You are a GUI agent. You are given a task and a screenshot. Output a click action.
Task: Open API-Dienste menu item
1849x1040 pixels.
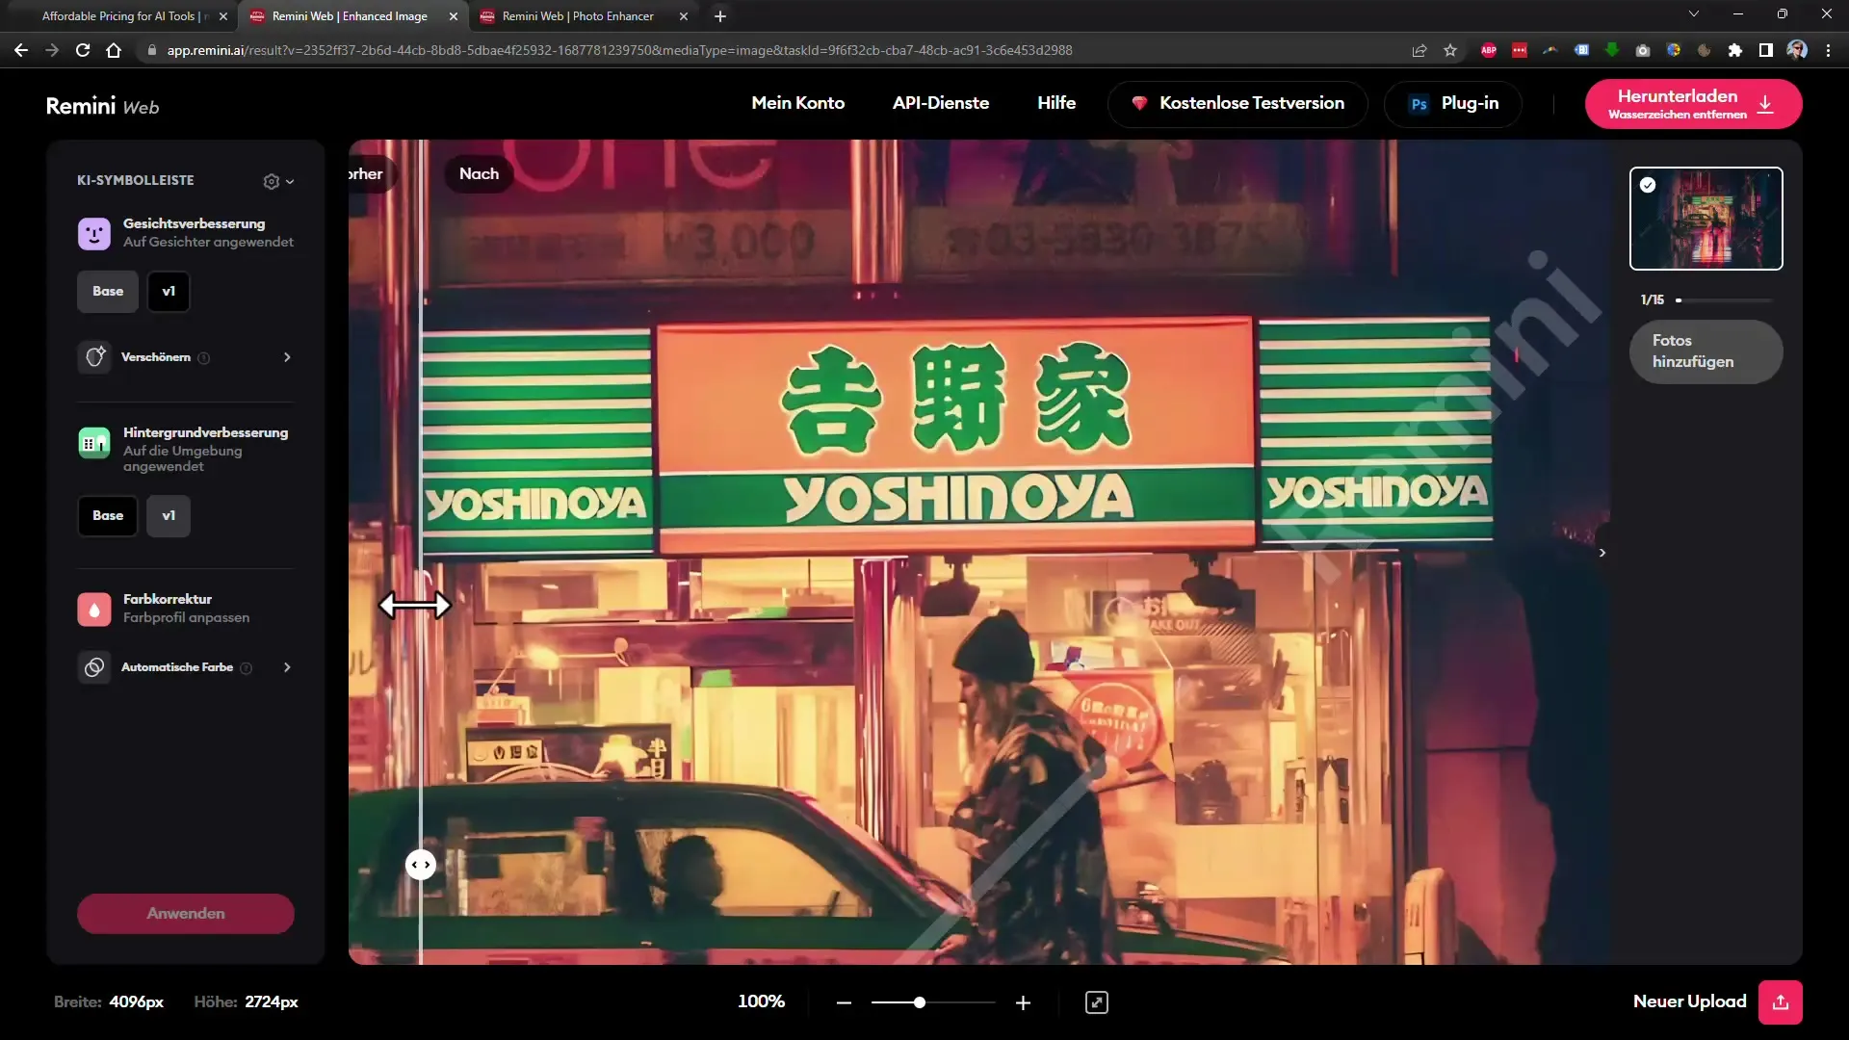[x=941, y=103]
